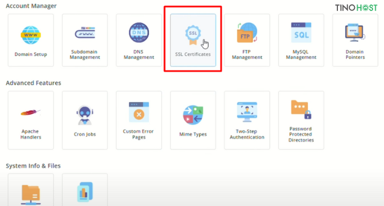Click the Apache Handlers label
Image resolution: width=384 pixels, height=206 pixels.
coord(31,134)
